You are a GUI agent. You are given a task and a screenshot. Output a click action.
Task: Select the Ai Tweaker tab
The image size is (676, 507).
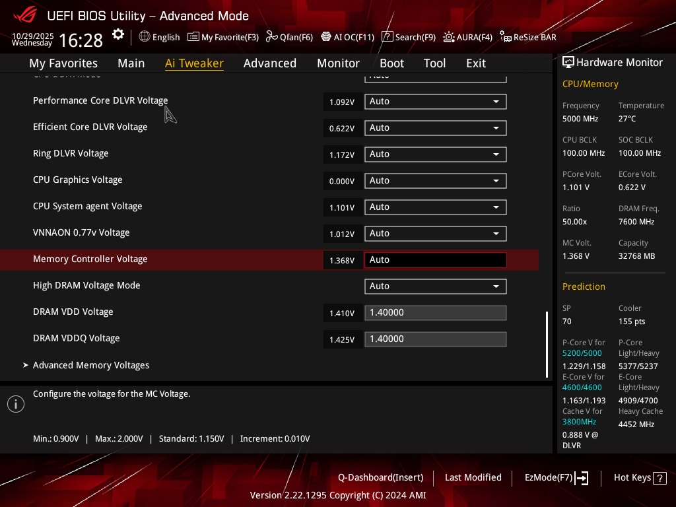(194, 63)
